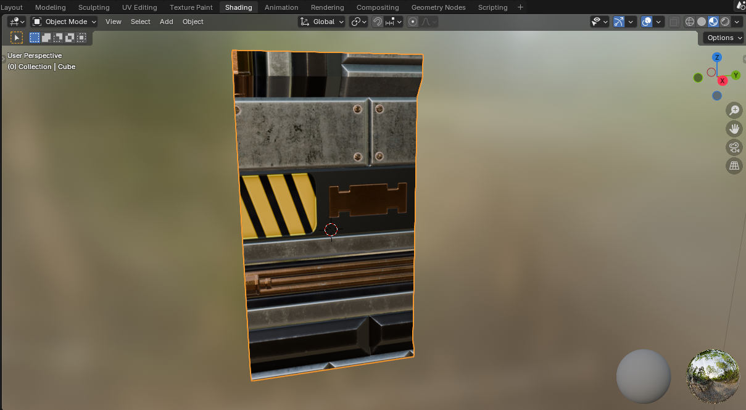This screenshot has width=746, height=410.
Task: Choose Set new selection mode icon
Action: (x=35, y=38)
